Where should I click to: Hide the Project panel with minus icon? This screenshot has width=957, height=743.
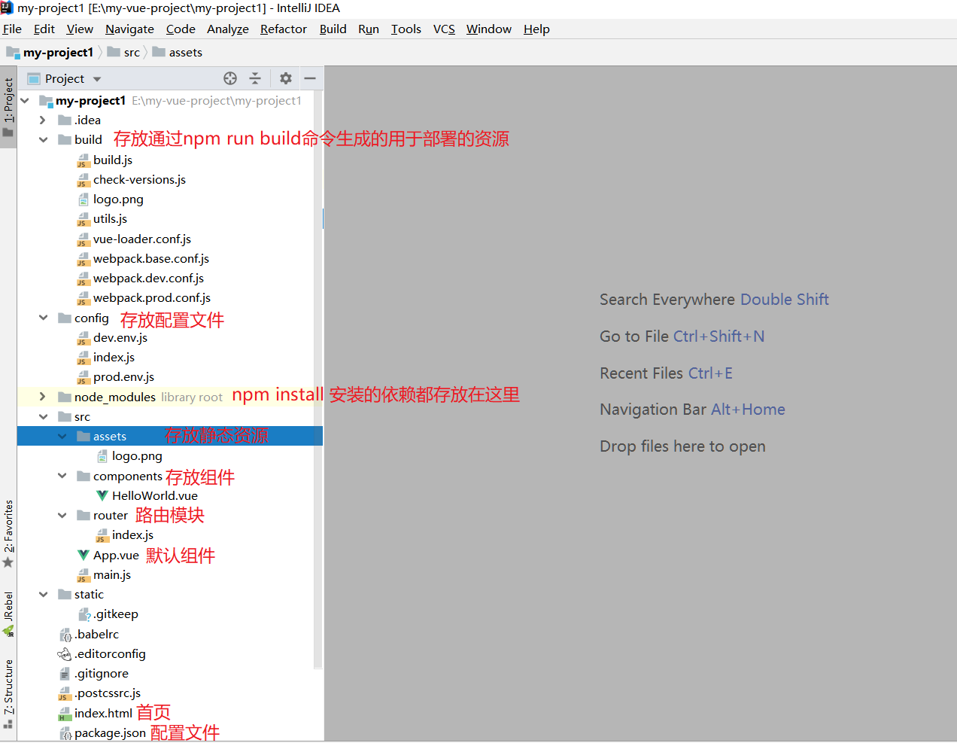click(x=310, y=78)
